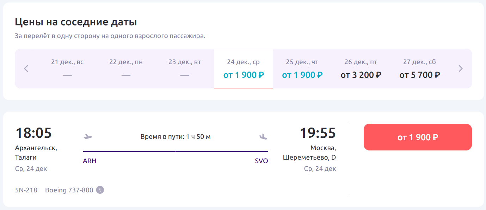Click flight number 5N-218
This screenshot has height=210, width=486.
(x=26, y=190)
